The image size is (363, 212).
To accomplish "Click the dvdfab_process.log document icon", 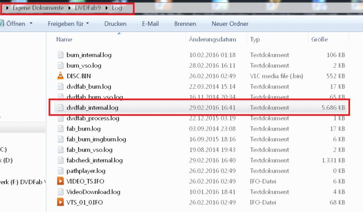I will pyautogui.click(x=60, y=118).
